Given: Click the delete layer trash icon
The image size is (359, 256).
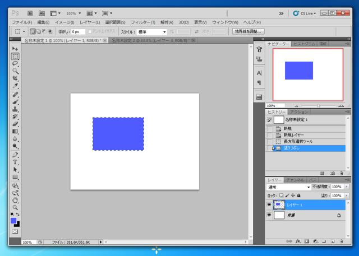Looking at the screenshot, I should 342,241.
